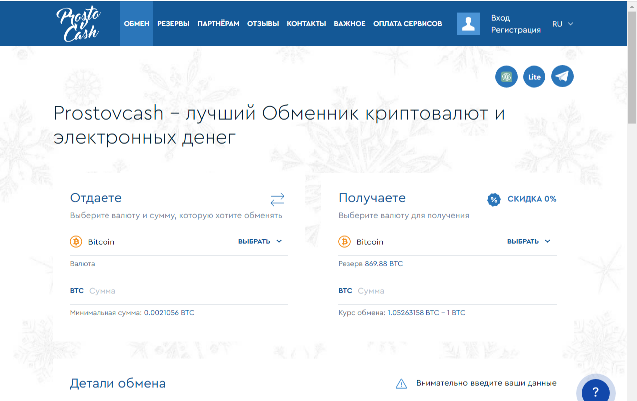Click the minimum amount 0.0021056 BTC
This screenshot has height=401, width=637.
(x=169, y=313)
